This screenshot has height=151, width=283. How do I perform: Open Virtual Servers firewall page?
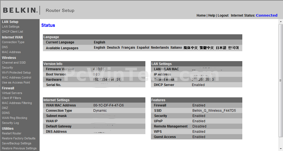coord(12,93)
